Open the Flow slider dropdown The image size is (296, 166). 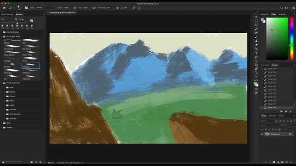coord(89,8)
